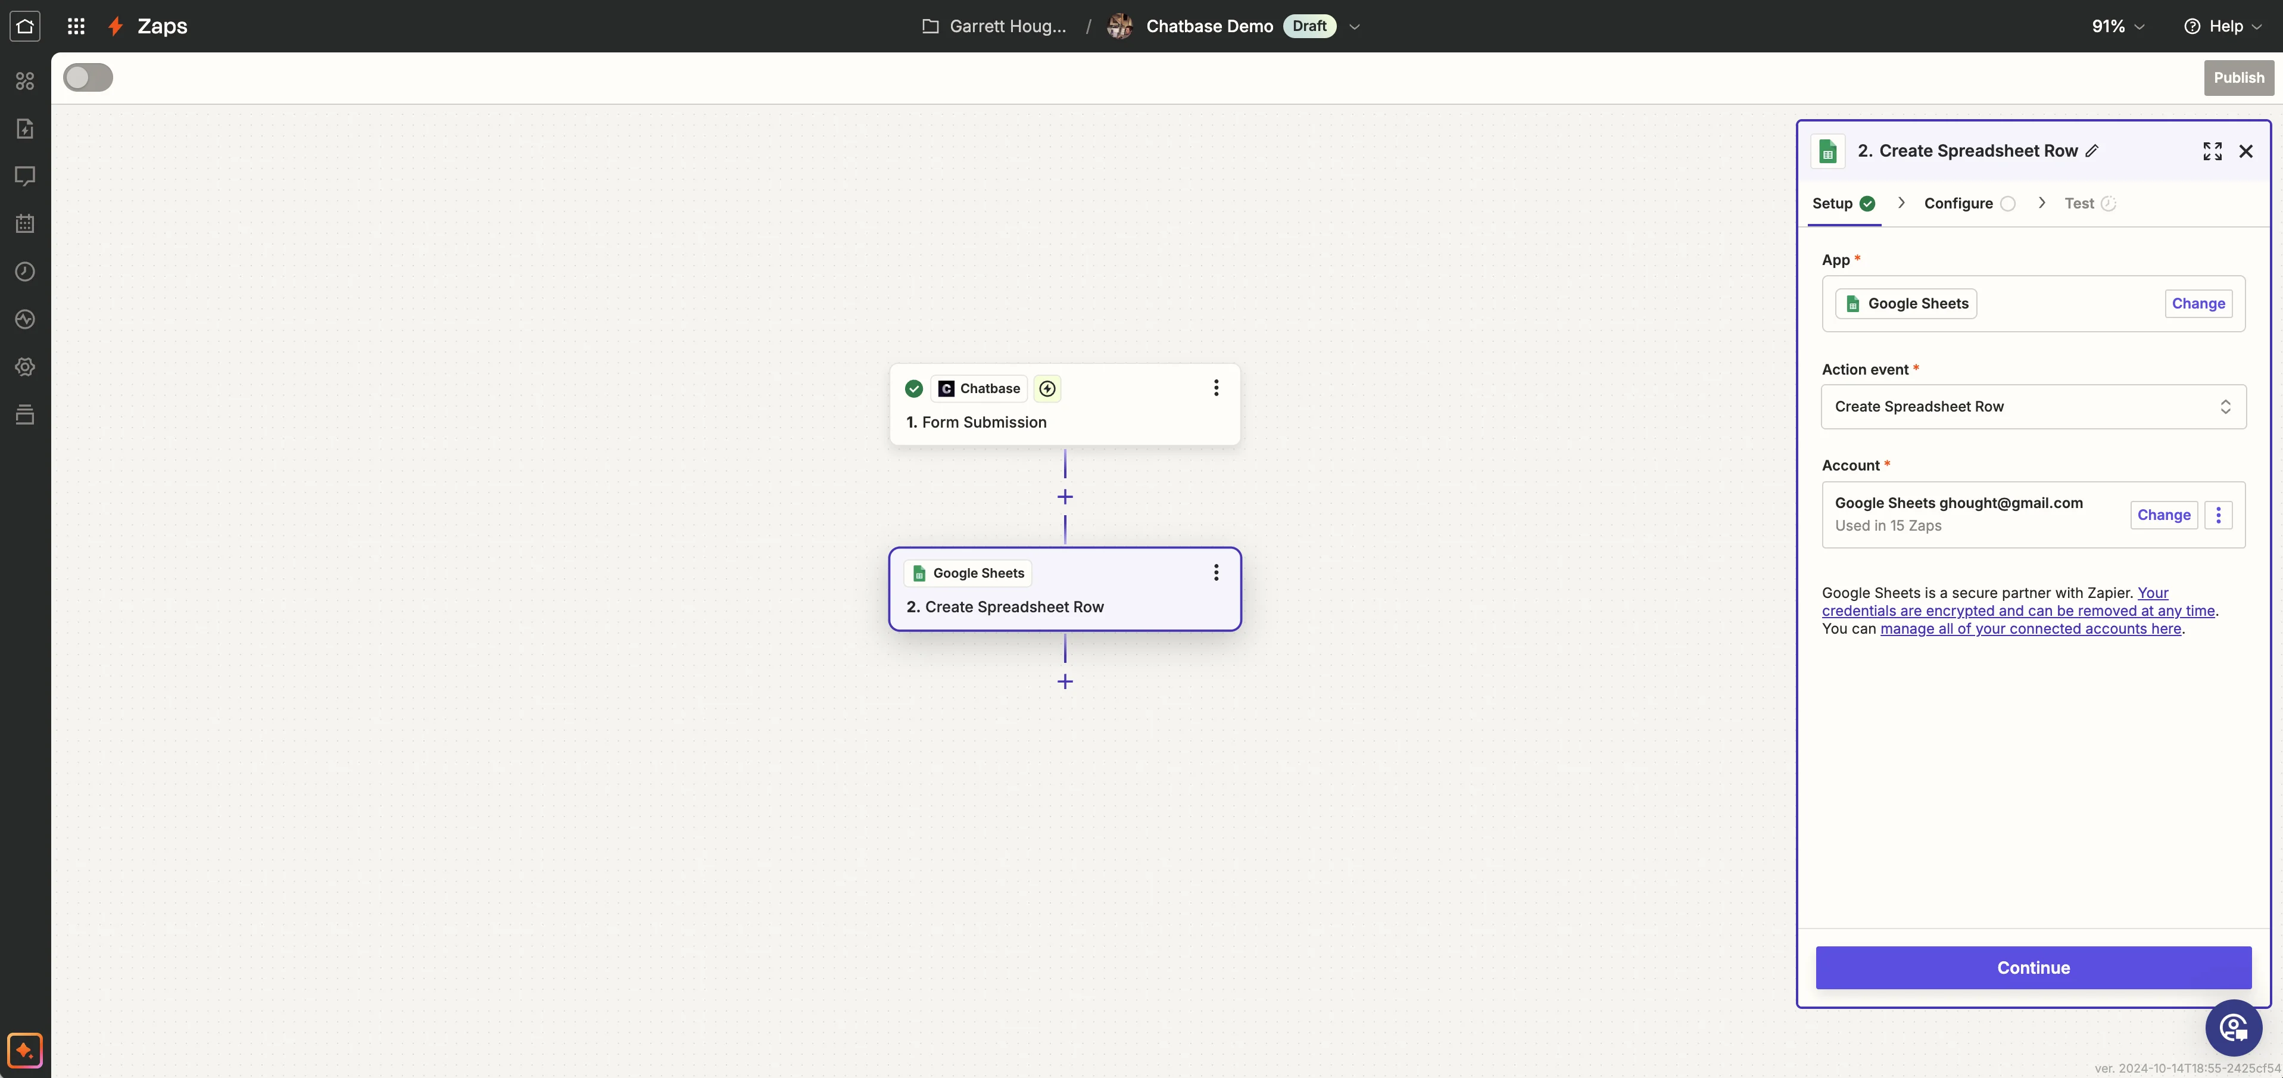Open Chatbase step three-dot menu
This screenshot has height=1078, width=2283.
tap(1216, 388)
